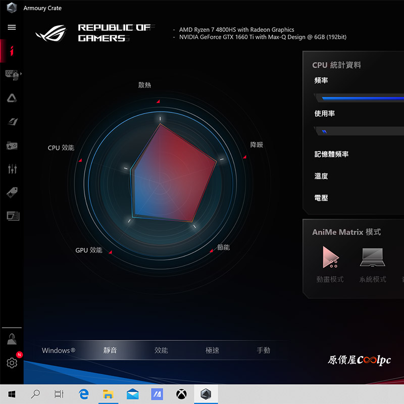
Task: Click the 降噪 noise reduction radar label
Action: pos(257,144)
